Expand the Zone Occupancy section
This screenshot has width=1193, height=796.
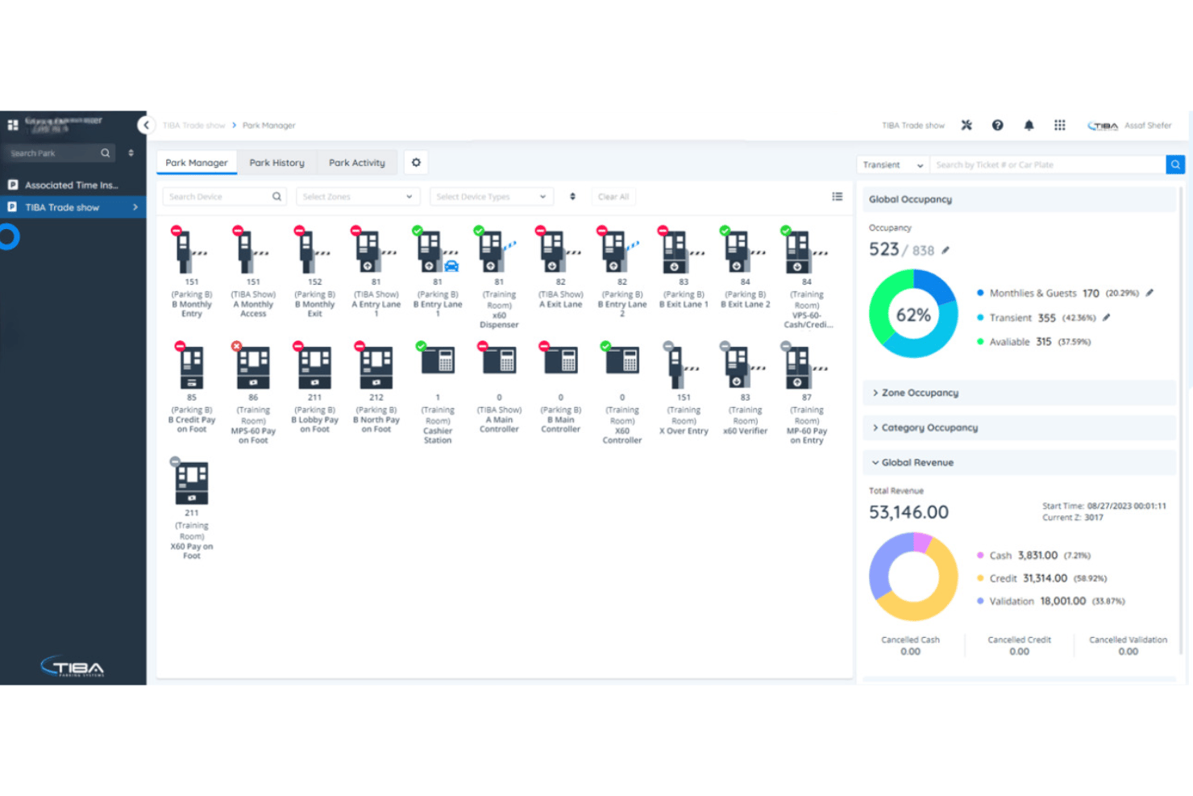(x=1019, y=393)
